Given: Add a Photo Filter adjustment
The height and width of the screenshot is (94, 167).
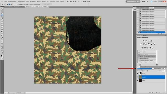Looking at the screenshot, I should 151,44.
